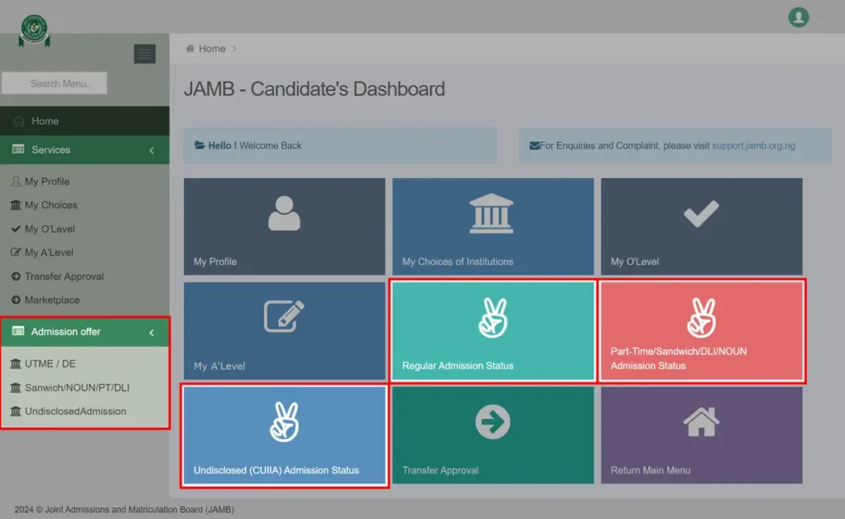Open My Choices of Institutions tile
This screenshot has height=519, width=845.
point(493,226)
